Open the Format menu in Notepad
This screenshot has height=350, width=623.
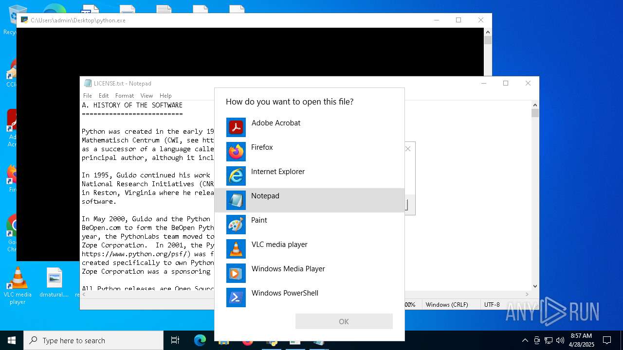pos(125,96)
